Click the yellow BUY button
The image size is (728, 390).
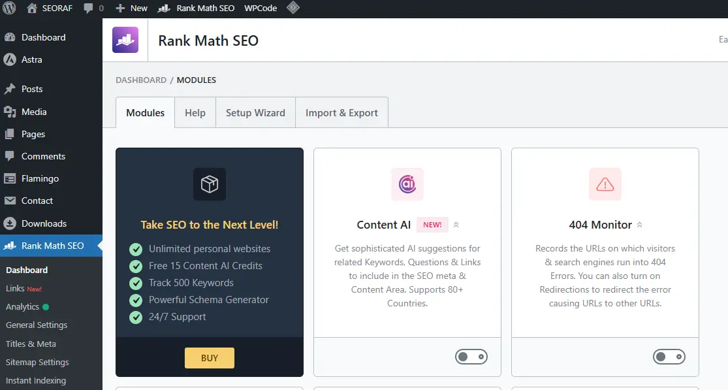pos(210,358)
